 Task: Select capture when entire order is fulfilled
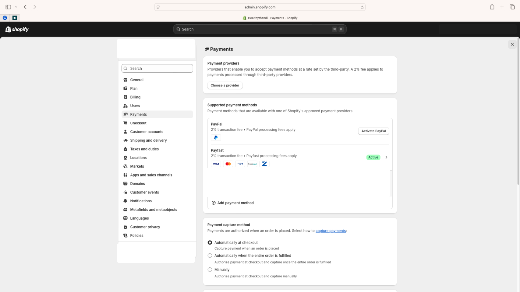pyautogui.click(x=210, y=255)
